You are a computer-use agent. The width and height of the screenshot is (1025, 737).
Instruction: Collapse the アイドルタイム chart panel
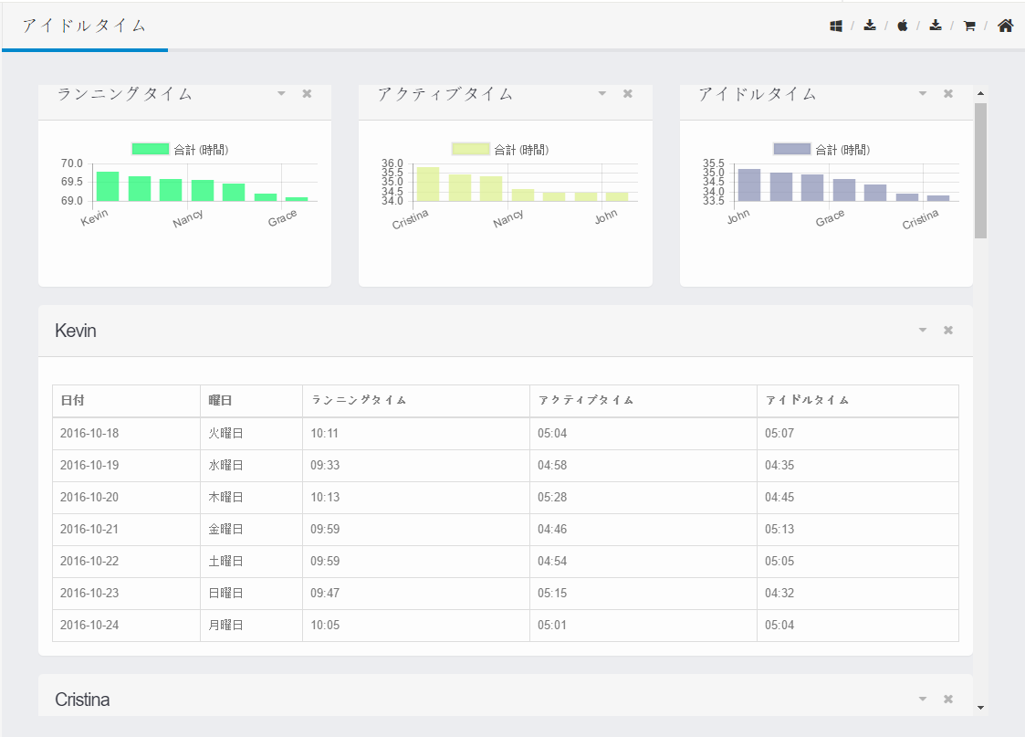923,93
